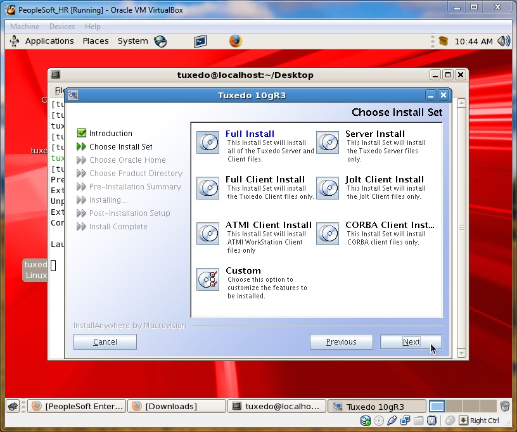517x432 pixels.
Task: Open the VirtualBox Help menu
Action: pyautogui.click(x=93, y=27)
